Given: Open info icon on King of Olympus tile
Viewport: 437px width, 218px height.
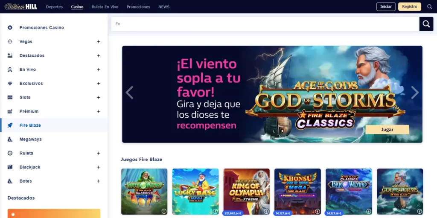Looking at the screenshot, I should 266,211.
